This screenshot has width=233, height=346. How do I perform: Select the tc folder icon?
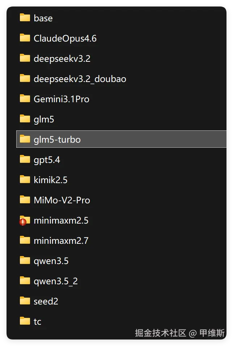[x=25, y=321]
